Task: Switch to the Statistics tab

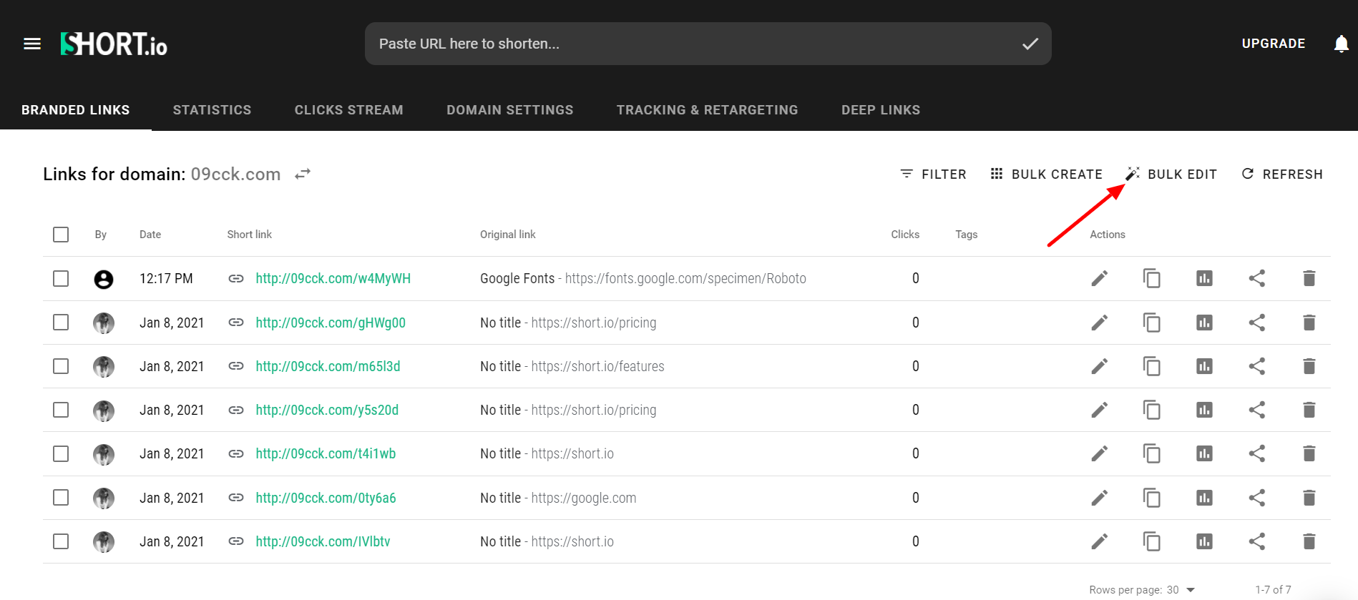Action: pyautogui.click(x=212, y=110)
